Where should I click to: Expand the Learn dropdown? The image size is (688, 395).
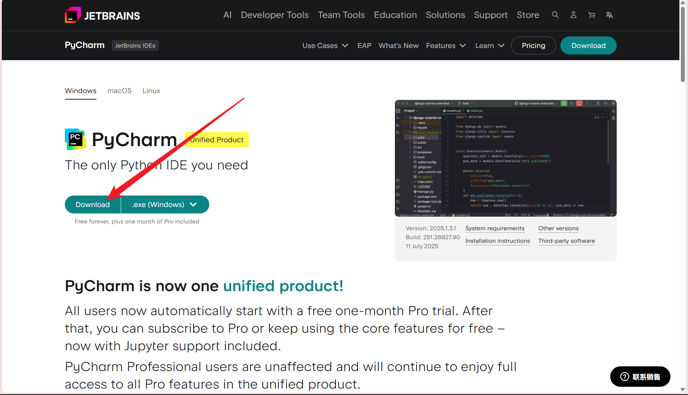point(490,45)
